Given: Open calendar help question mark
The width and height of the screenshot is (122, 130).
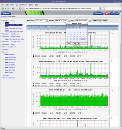Looking at the screenshot, I should (x=67, y=23).
